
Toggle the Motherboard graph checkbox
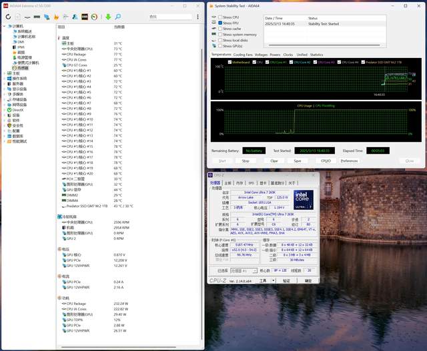[x=229, y=62]
